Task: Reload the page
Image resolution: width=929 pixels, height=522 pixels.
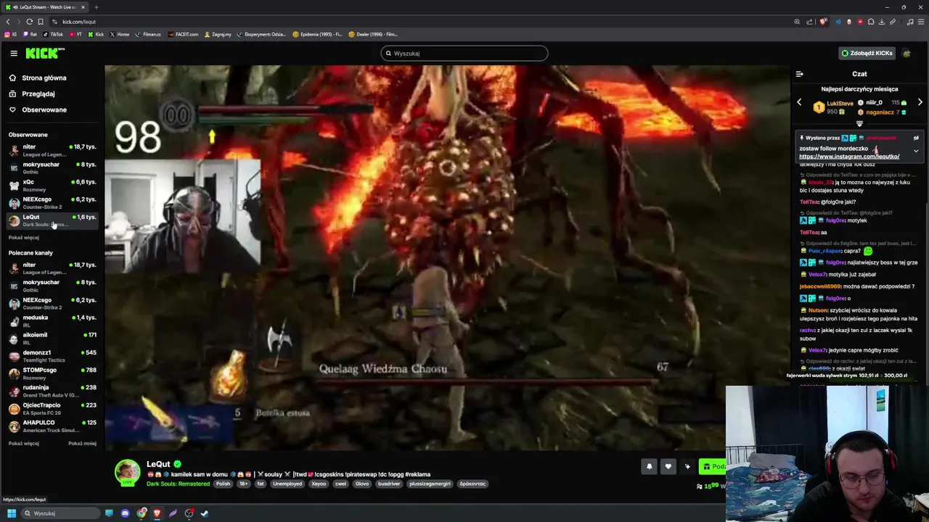Action: 30,22
